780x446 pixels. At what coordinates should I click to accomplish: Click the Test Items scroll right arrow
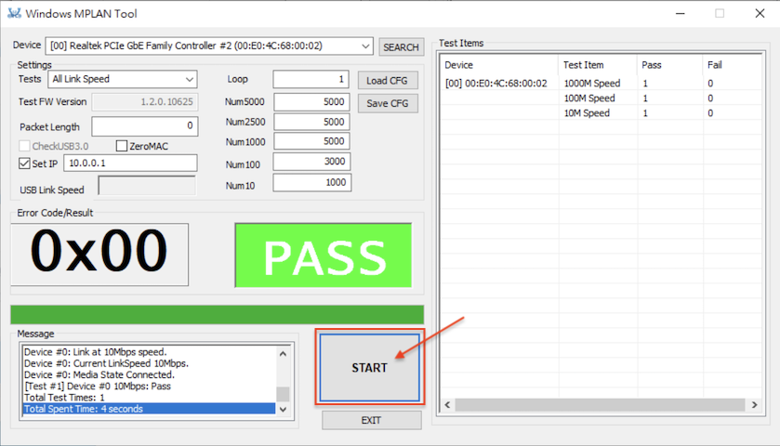click(754, 405)
